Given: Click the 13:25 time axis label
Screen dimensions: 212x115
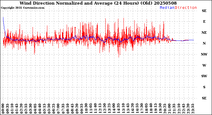Looking at the screenshot, I should [x=109, y=109].
